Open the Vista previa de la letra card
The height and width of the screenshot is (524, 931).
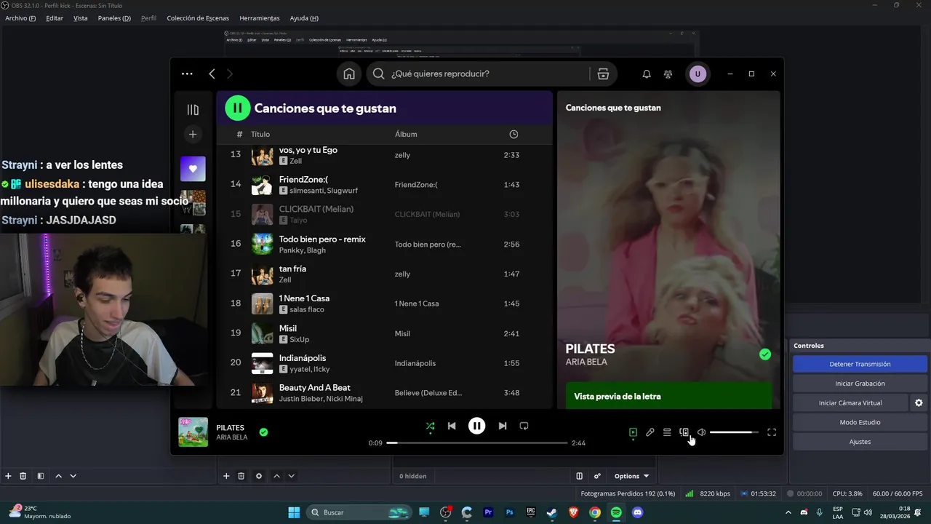pos(668,396)
